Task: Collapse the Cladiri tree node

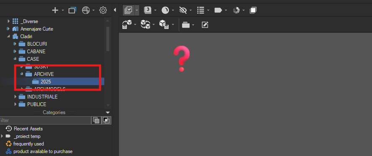Action: click(8, 36)
